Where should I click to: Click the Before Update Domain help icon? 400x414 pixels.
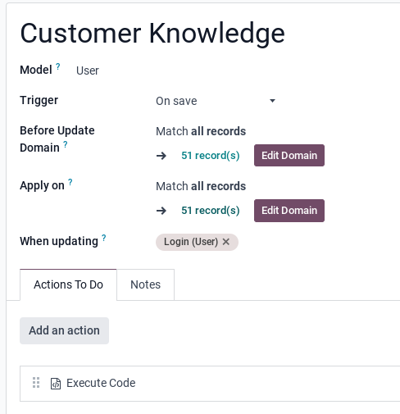pos(66,144)
